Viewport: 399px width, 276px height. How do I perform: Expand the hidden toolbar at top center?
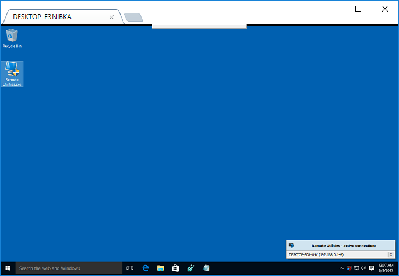click(199, 26)
